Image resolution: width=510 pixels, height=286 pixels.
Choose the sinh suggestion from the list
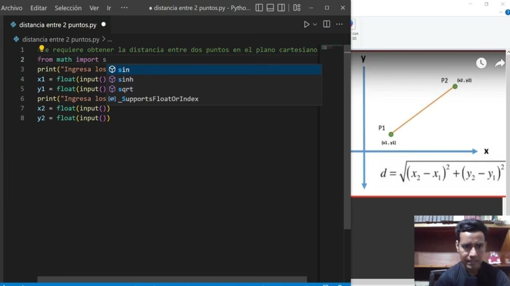(x=126, y=79)
